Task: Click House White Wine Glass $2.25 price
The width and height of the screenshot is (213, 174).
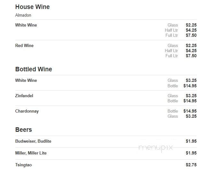Action: (191, 25)
